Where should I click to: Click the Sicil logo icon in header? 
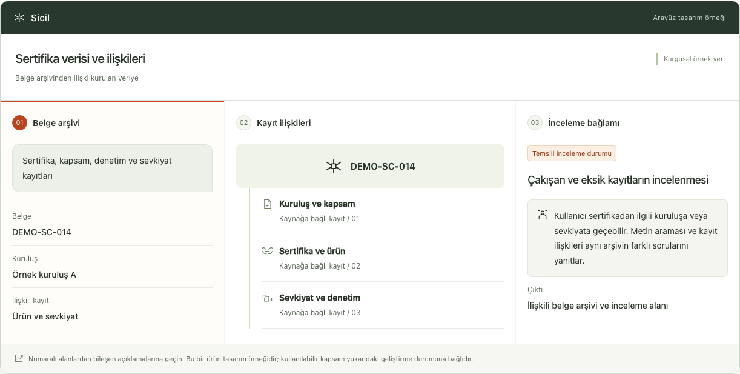pyautogui.click(x=19, y=18)
